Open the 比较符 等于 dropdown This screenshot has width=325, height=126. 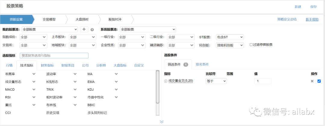pyautogui.click(x=216, y=81)
